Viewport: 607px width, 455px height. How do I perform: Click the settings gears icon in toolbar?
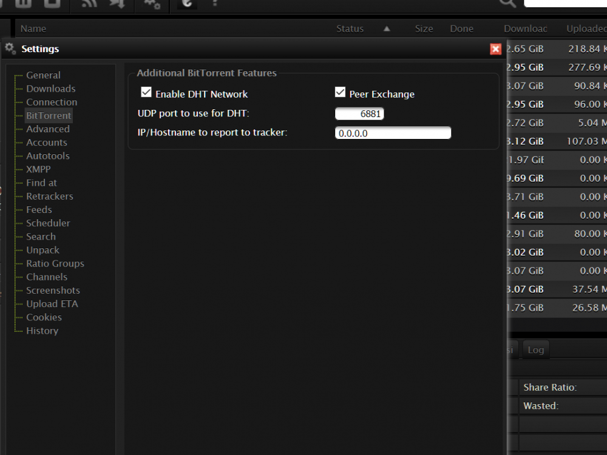[152, 4]
